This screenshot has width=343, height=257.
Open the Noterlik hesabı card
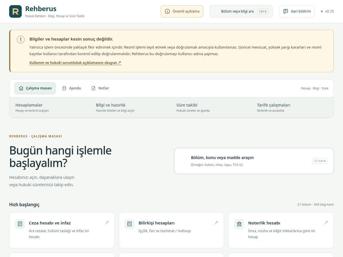(x=281, y=230)
